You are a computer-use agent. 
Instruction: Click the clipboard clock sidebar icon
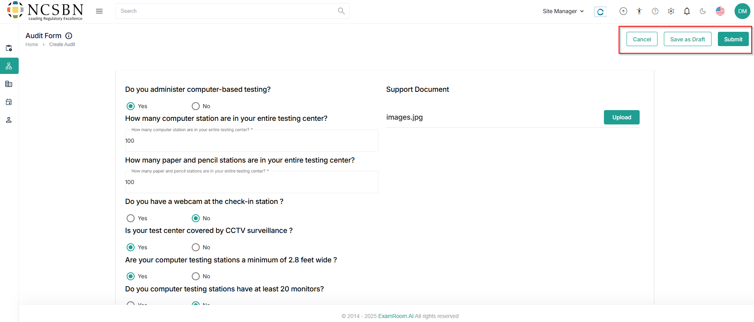pyautogui.click(x=9, y=48)
